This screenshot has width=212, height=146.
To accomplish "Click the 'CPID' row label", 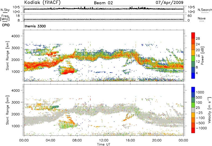I will point(6,25).
